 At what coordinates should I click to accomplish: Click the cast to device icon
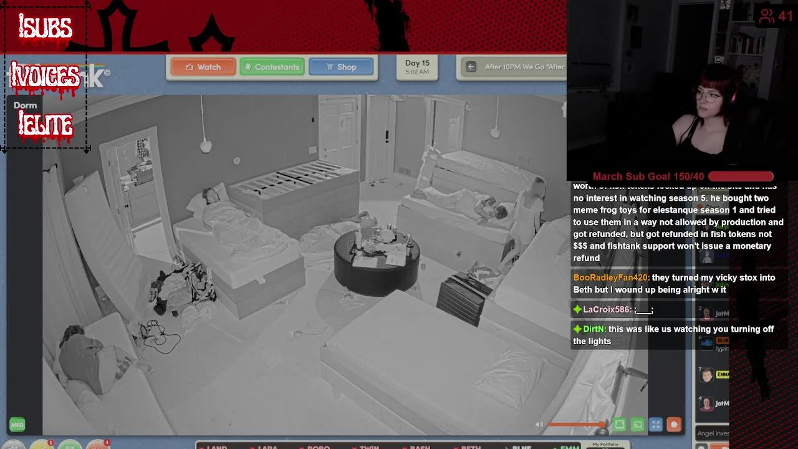[637, 425]
